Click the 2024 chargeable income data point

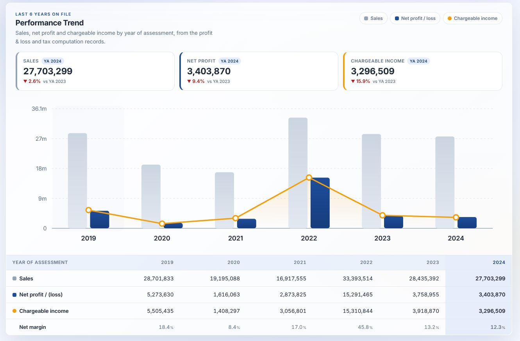[456, 217]
